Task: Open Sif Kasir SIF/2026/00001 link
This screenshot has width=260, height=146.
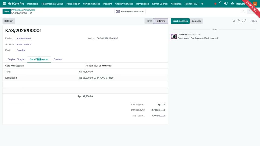Action: pyautogui.click(x=24, y=45)
